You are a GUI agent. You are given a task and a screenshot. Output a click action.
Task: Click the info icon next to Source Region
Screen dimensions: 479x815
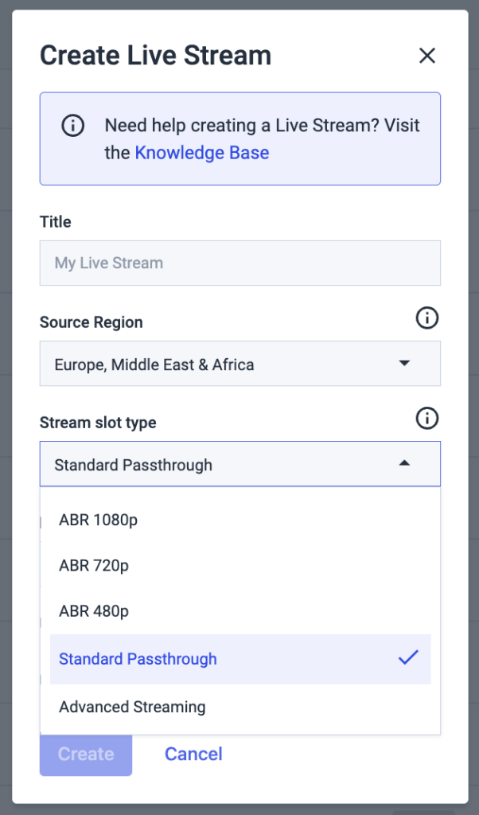(x=427, y=318)
